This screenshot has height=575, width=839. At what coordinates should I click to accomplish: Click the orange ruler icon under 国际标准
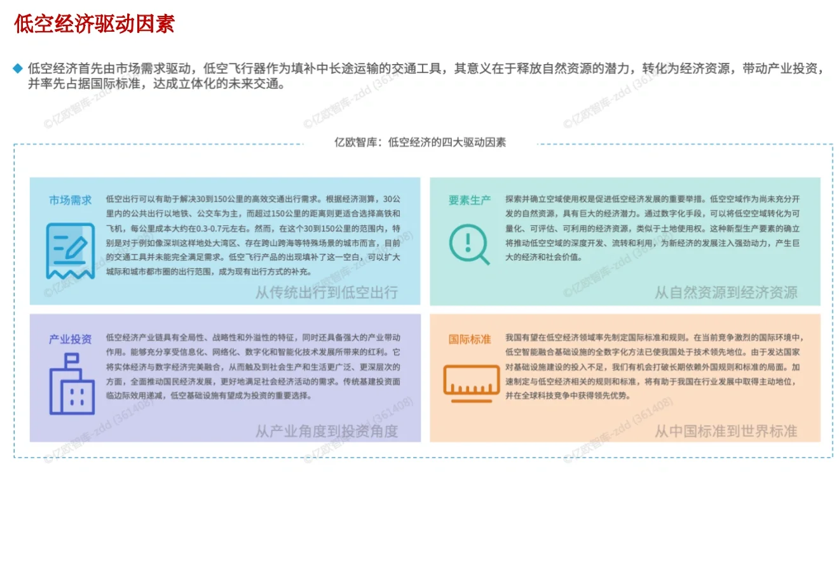(x=471, y=383)
